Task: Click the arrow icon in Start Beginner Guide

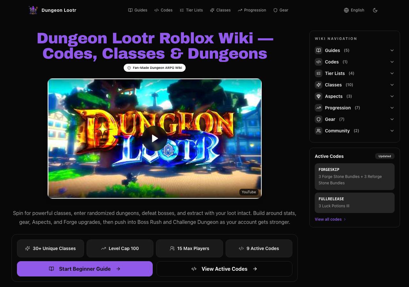Action: (118, 269)
